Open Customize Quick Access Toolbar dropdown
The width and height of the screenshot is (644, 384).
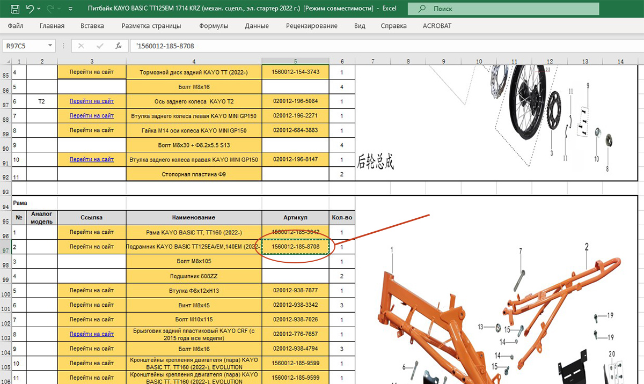tap(71, 9)
